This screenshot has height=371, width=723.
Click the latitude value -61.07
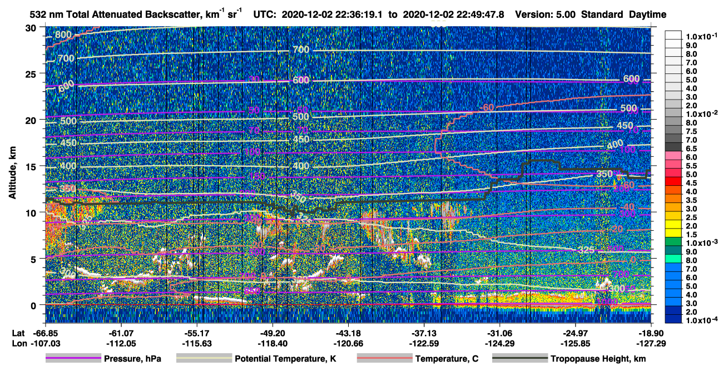point(122,333)
